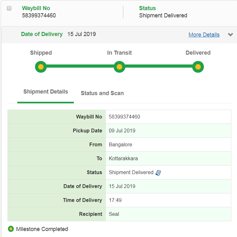Viewport: 237px width, 237px height.
Task: Click the 17:49 delivery time value
Action: (115, 200)
